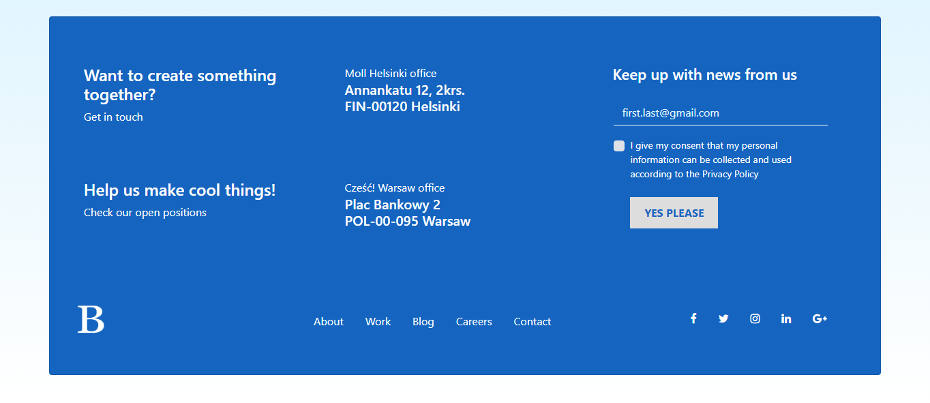Select the Warsaw office address text
Viewport: 930px width, 403px height.
pyautogui.click(x=407, y=213)
